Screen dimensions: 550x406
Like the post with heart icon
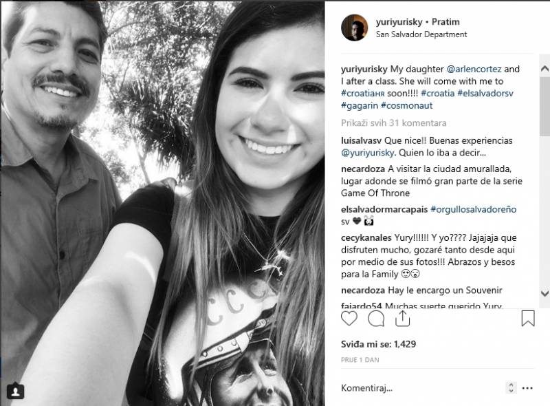point(349,319)
